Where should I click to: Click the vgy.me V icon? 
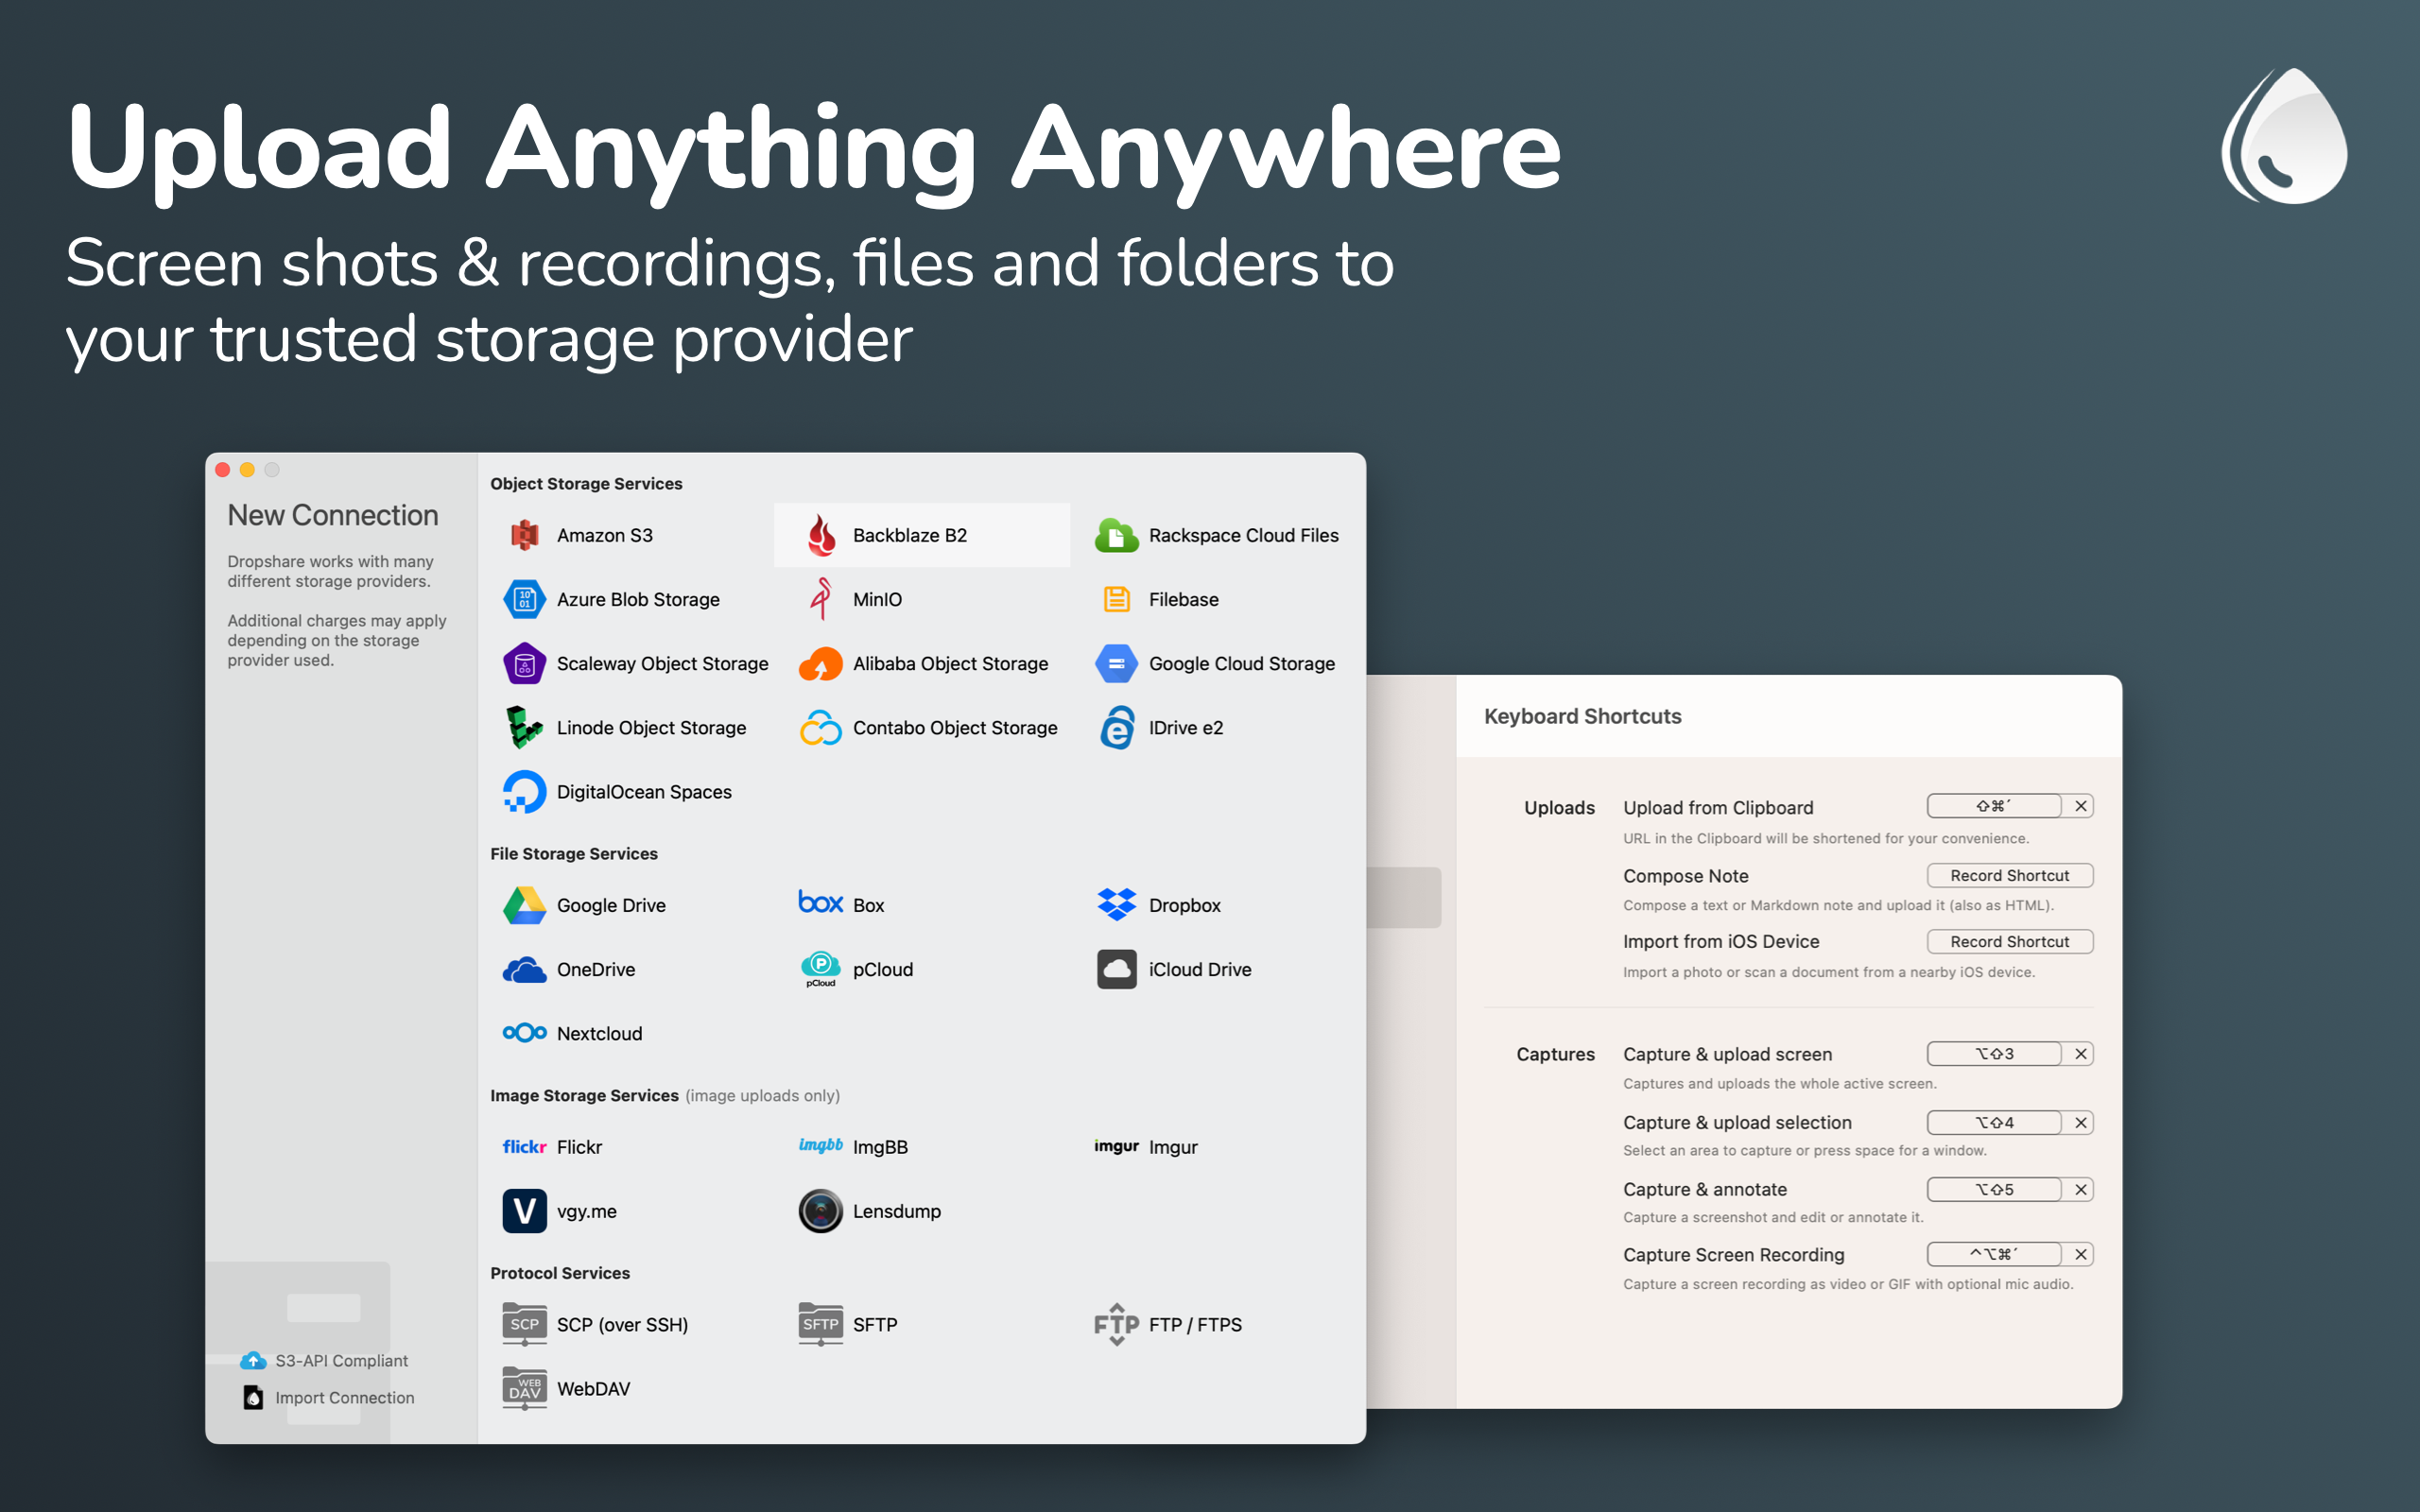[x=524, y=1211]
